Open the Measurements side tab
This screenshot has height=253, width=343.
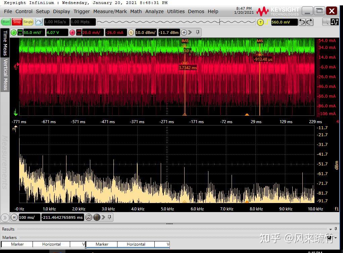click(5, 162)
